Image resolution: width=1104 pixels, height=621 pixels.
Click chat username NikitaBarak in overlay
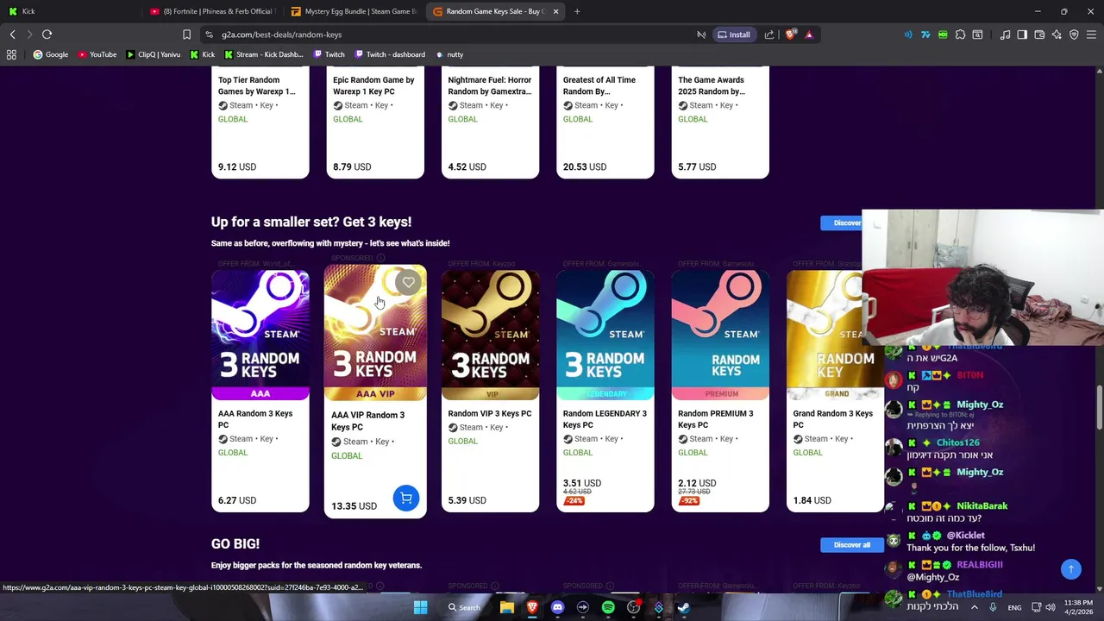pos(982,506)
